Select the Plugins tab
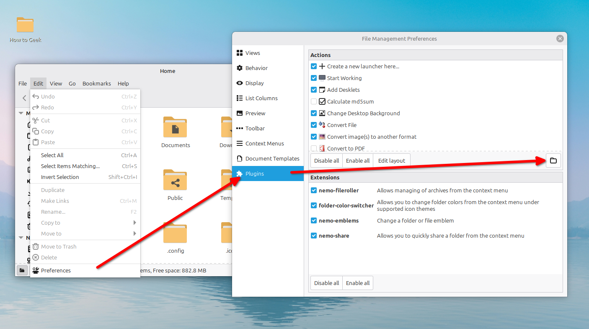 pyautogui.click(x=268, y=174)
